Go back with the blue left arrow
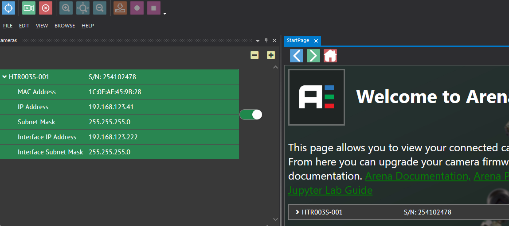Screen dimensions: 509x226 pos(297,56)
